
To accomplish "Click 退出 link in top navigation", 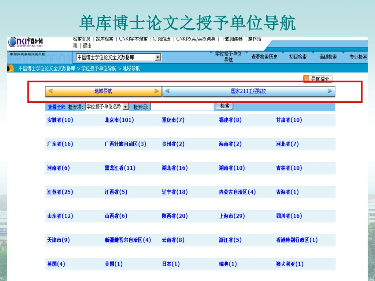I will [87, 46].
